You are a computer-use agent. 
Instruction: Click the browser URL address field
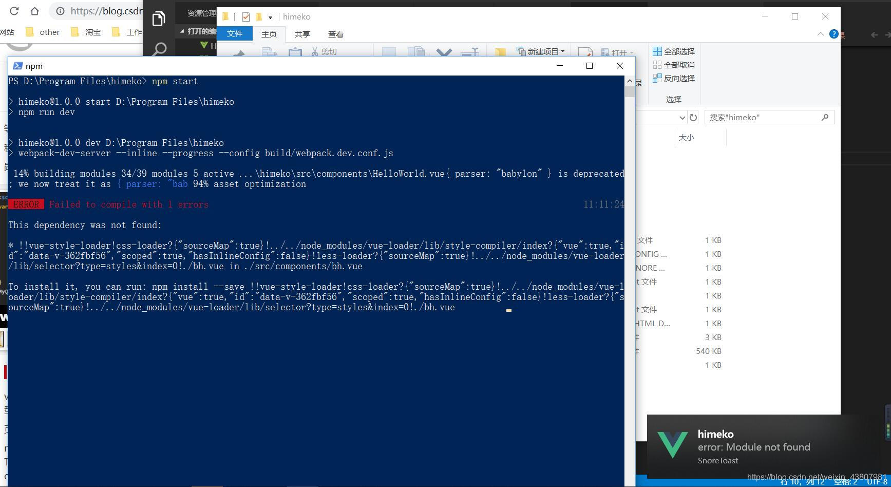click(106, 11)
